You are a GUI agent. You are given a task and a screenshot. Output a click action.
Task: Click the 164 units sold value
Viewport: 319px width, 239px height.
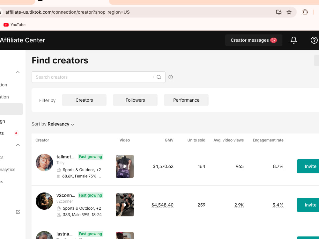pos(201,166)
